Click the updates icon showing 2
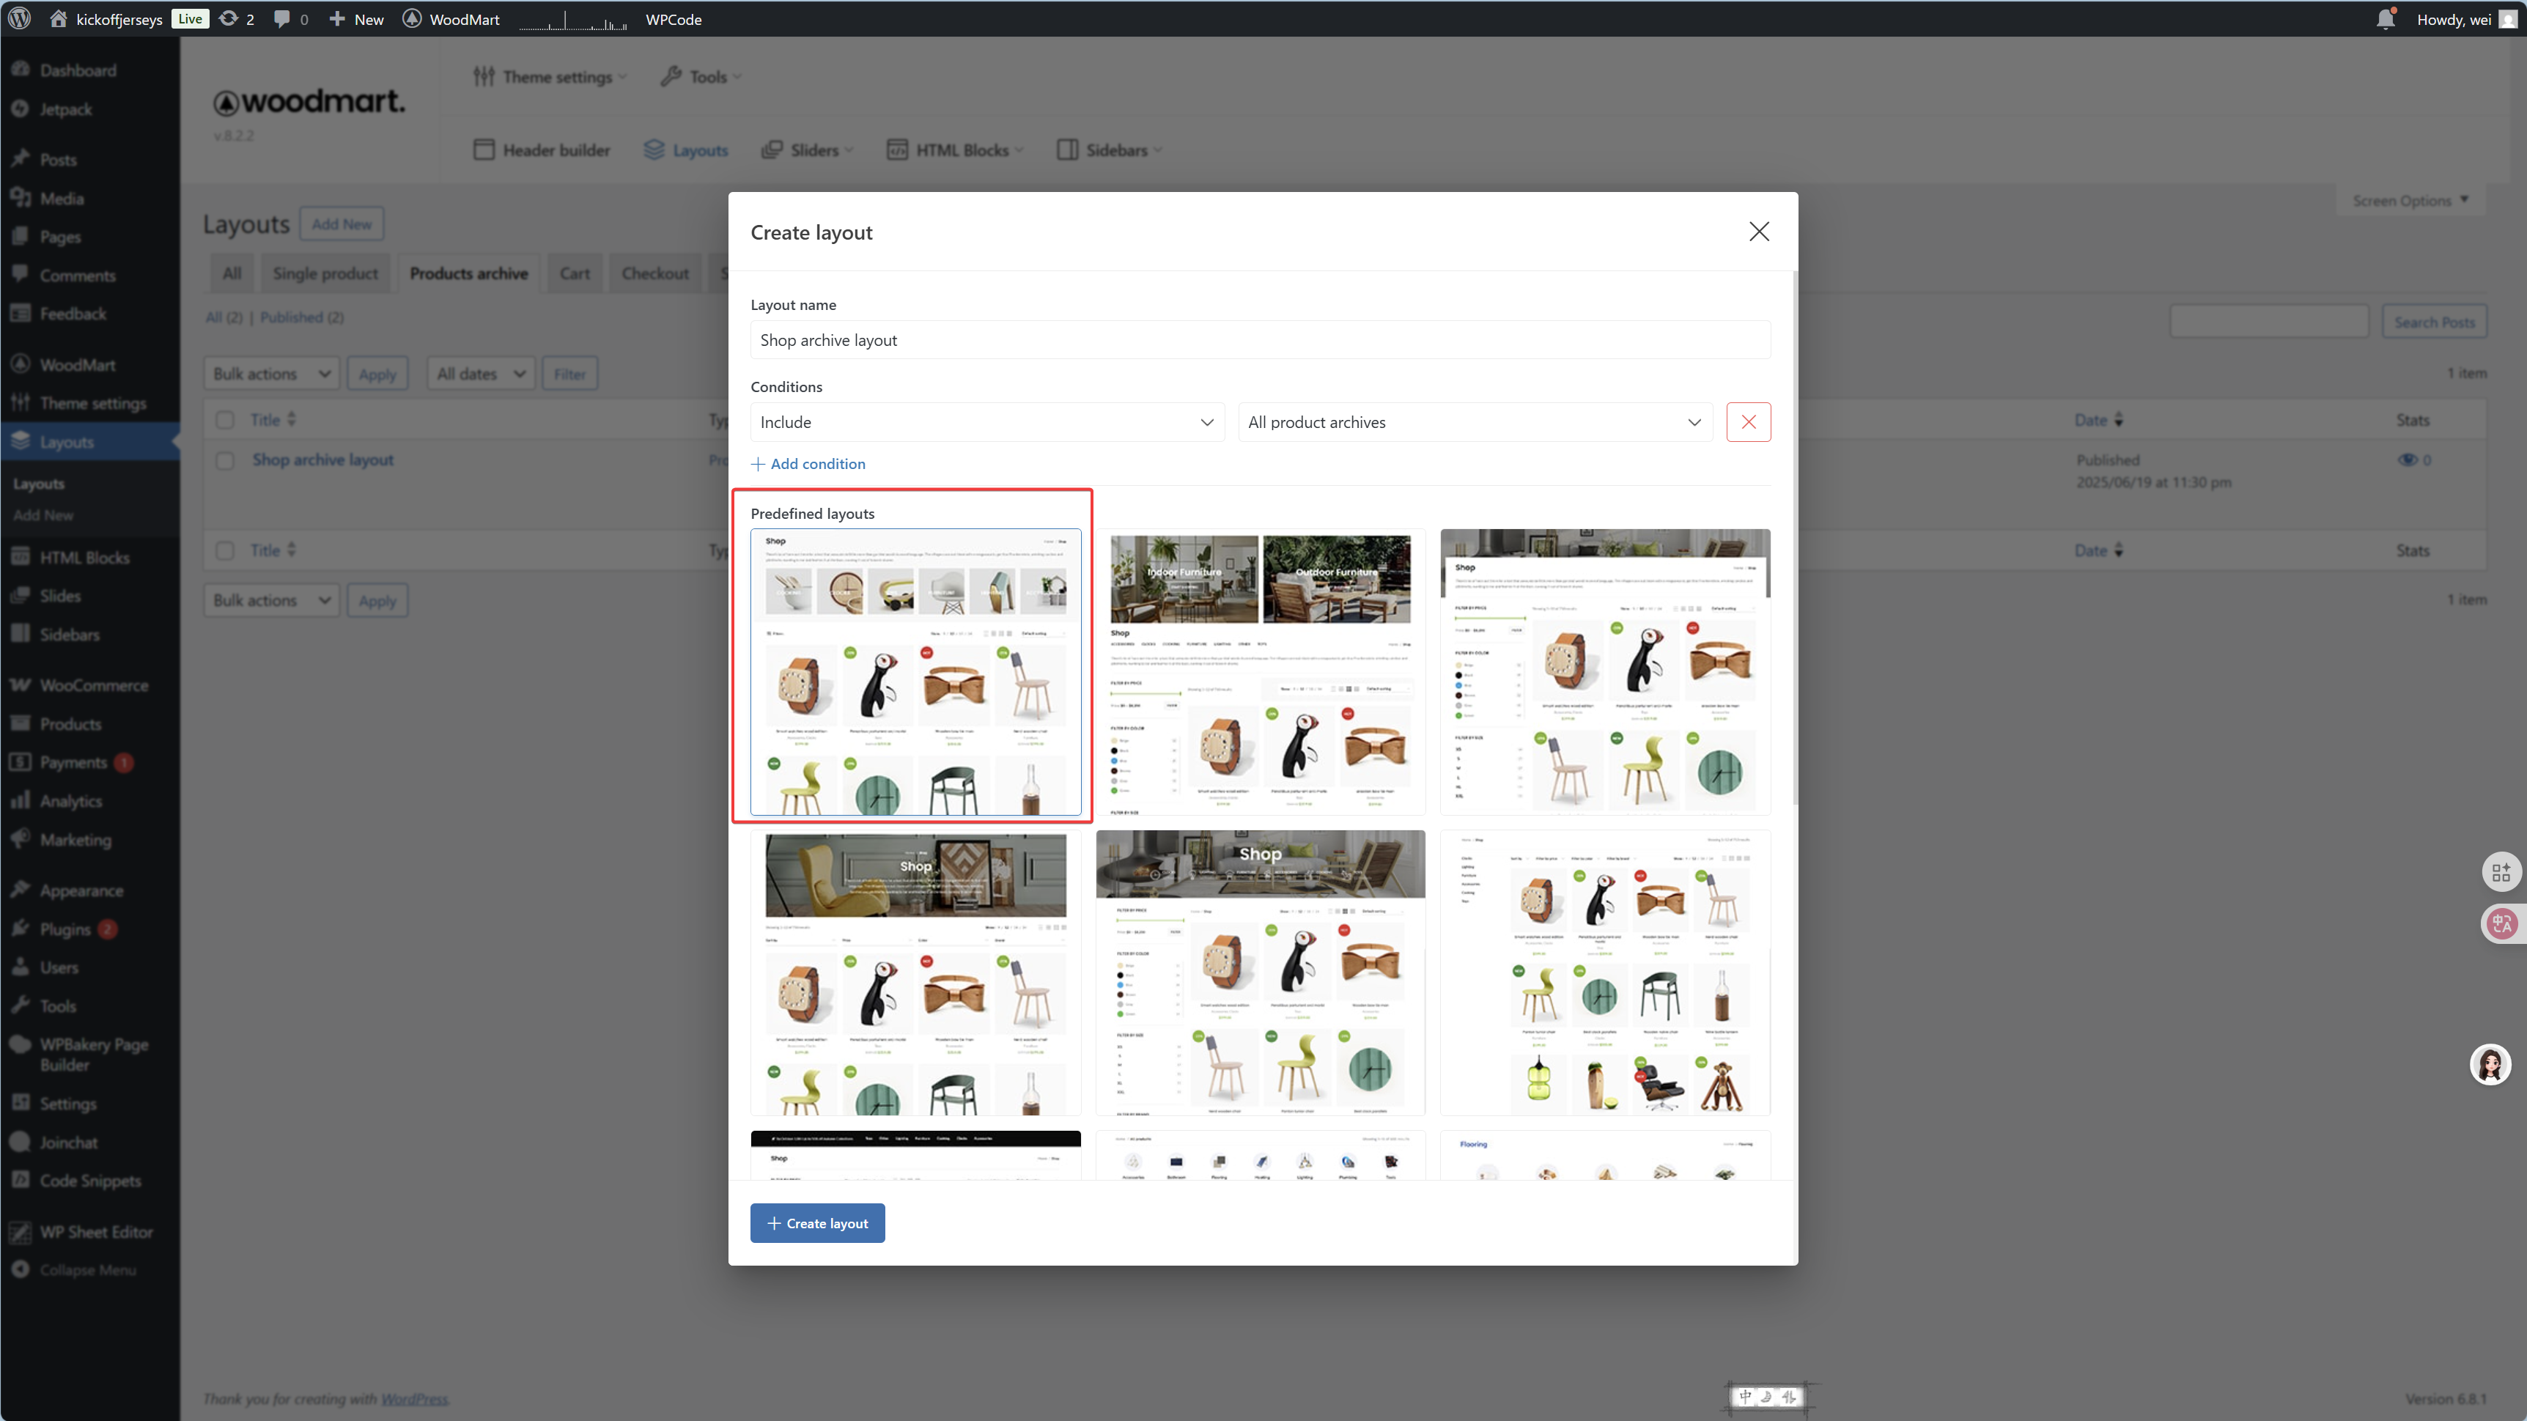This screenshot has width=2527, height=1421. click(x=229, y=18)
